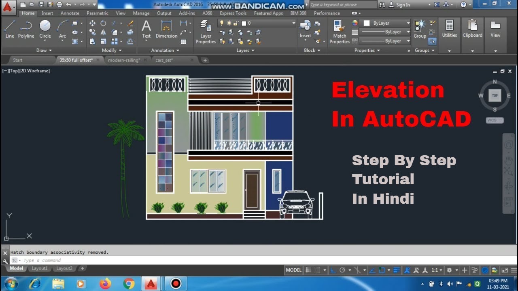
Task: Open the layer selection dropdown
Action: pyautogui.click(x=257, y=23)
